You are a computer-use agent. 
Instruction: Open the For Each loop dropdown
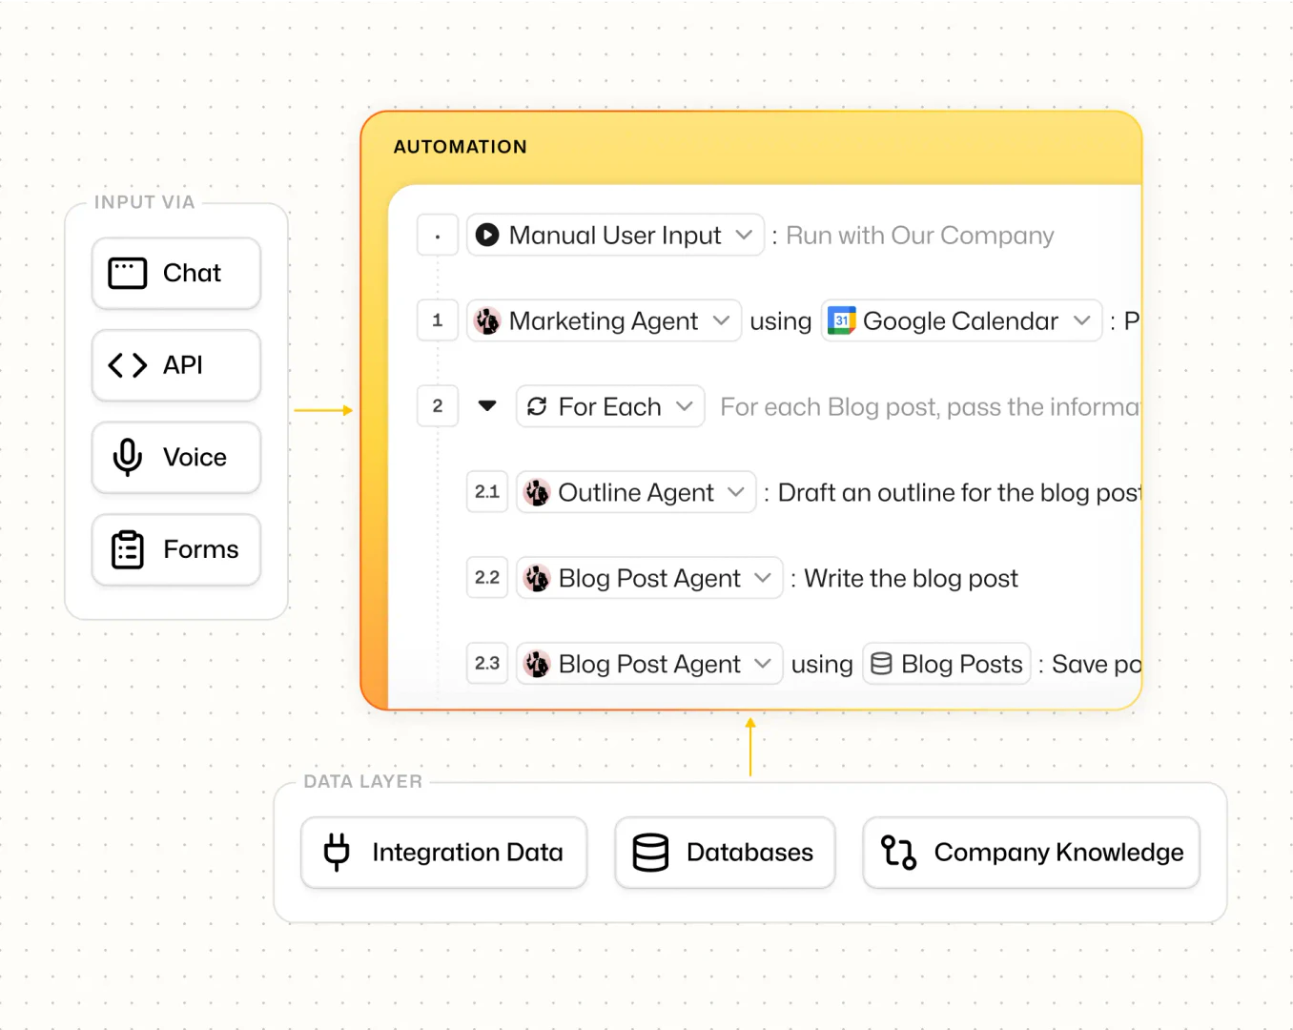(684, 406)
